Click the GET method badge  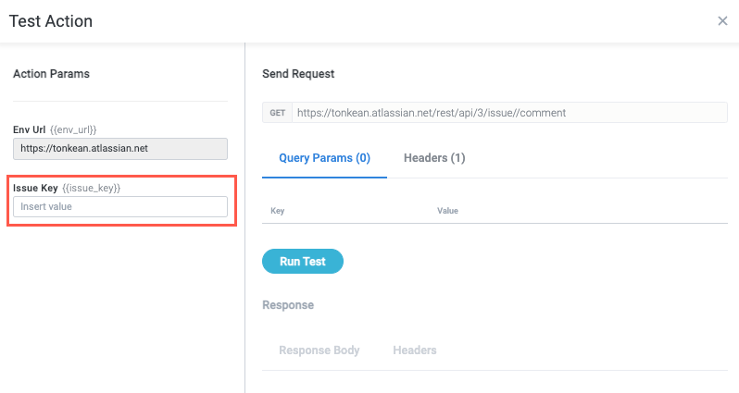pos(277,113)
